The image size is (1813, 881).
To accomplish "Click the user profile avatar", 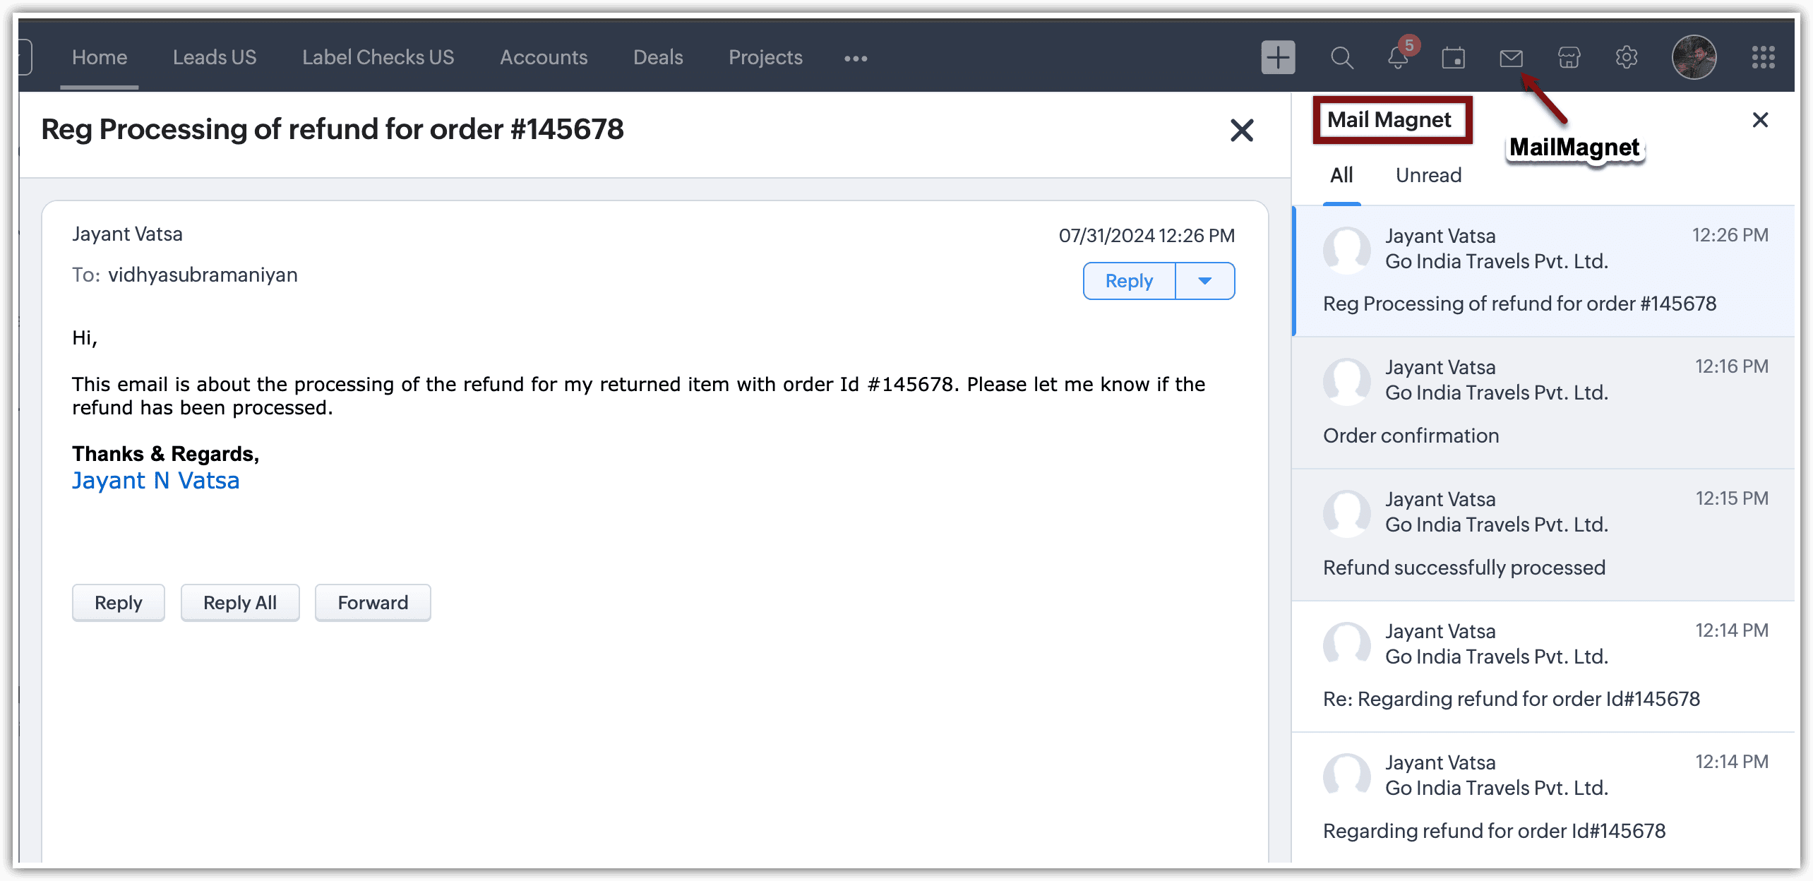I will (1693, 57).
